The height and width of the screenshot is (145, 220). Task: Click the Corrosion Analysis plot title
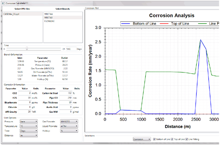pos(172,15)
